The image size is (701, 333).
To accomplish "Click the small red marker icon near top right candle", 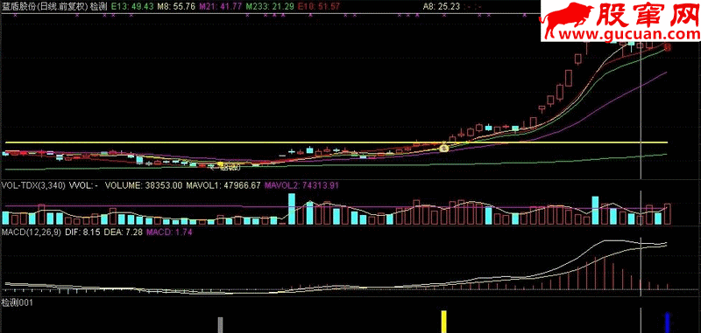I will coord(668,47).
